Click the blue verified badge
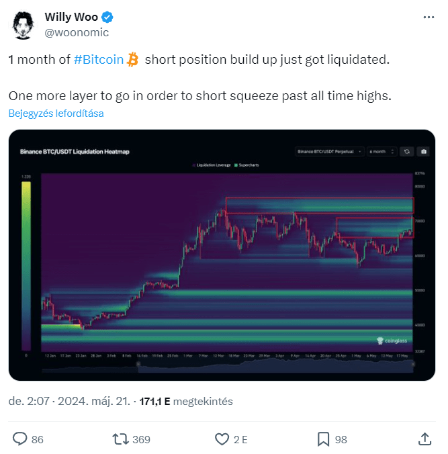This screenshot has height=454, width=448. pos(107,17)
